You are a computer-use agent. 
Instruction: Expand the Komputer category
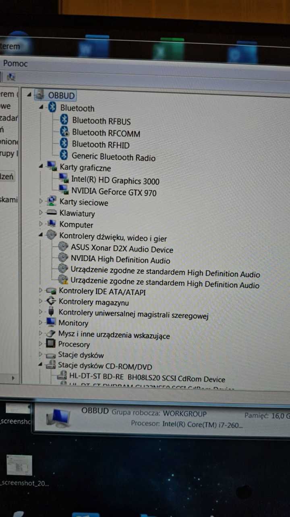(x=41, y=223)
